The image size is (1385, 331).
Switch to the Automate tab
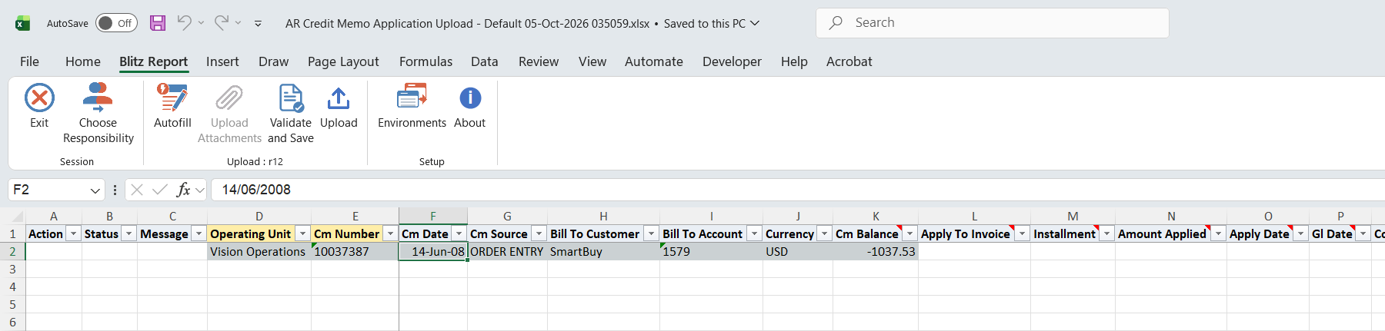(x=654, y=61)
